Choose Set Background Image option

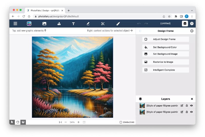pos(166,54)
